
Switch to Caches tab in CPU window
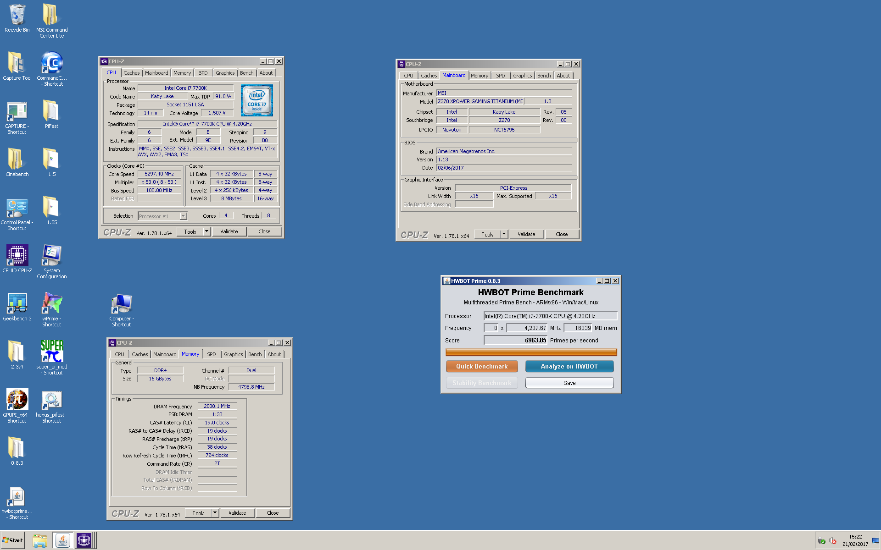[131, 73]
